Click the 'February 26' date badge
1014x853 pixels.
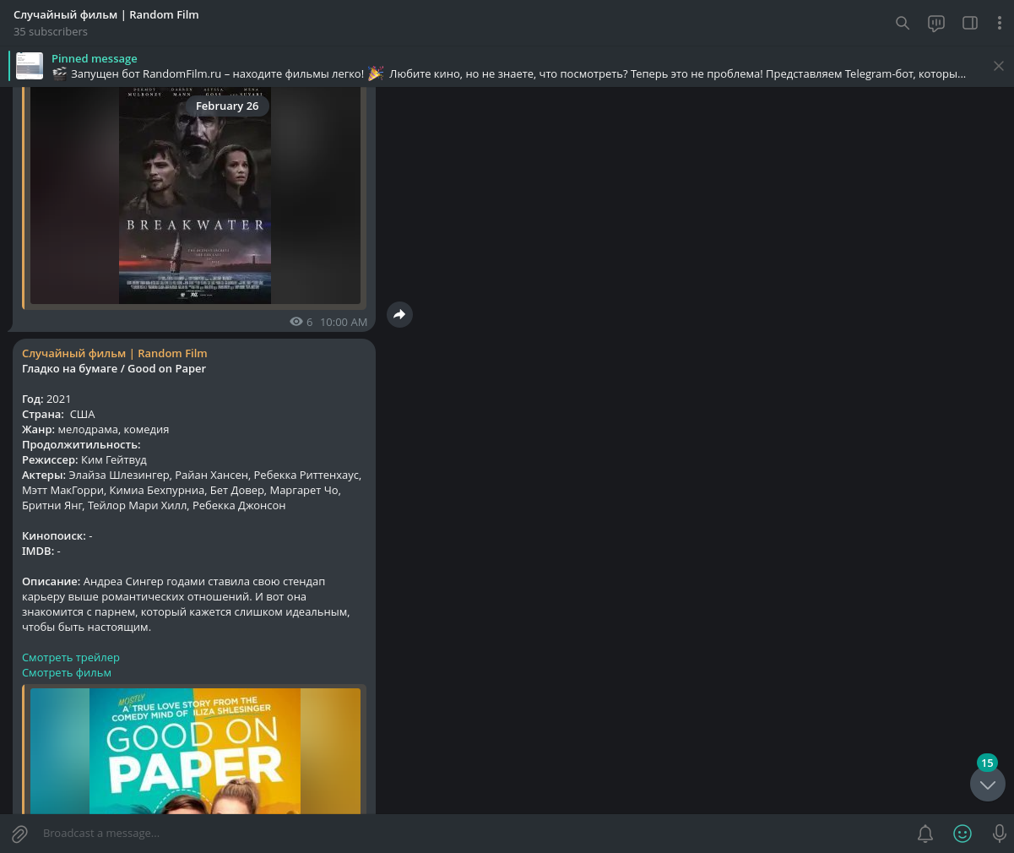[x=227, y=106]
